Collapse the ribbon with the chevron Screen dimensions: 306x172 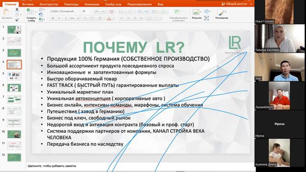[251, 4]
